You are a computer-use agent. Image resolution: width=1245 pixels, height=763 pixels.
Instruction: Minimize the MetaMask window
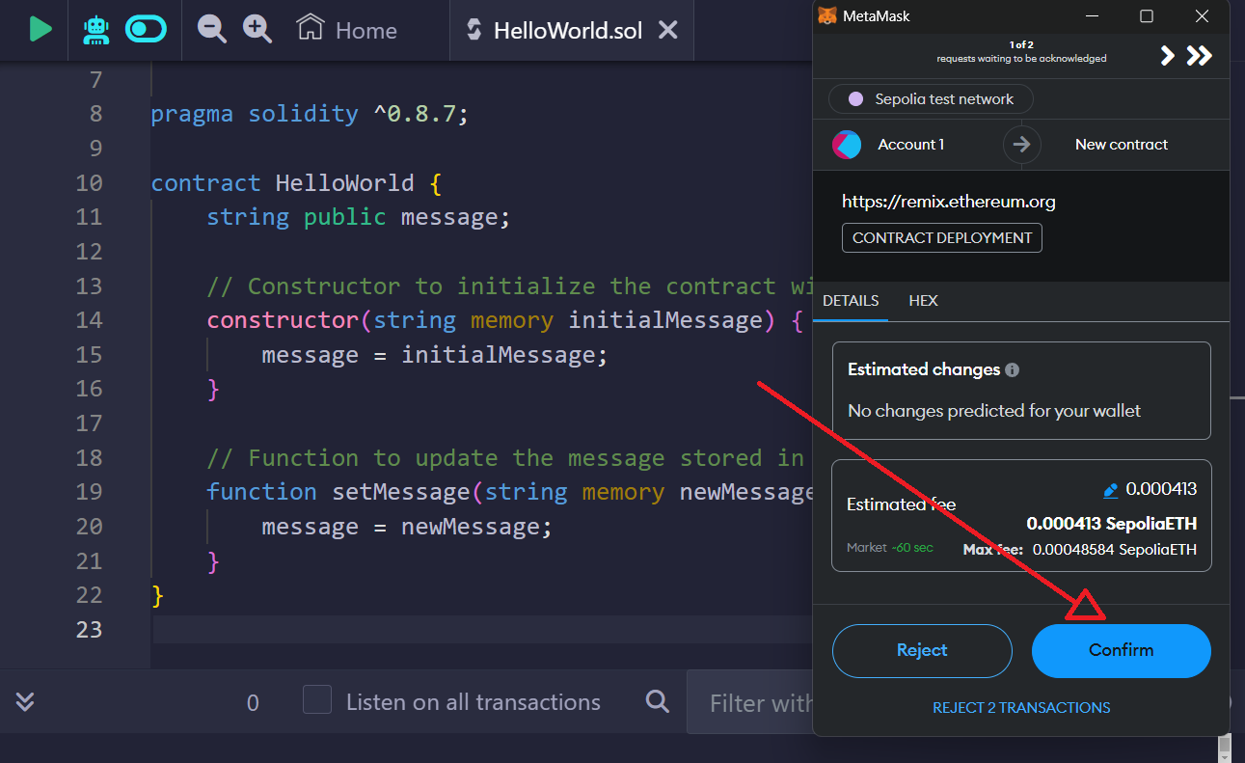click(1091, 15)
